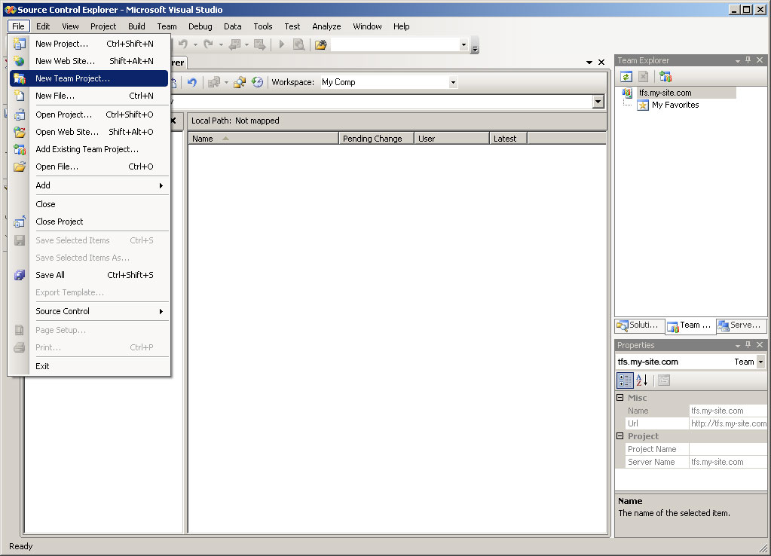Click the New Web Site globe icon

(x=19, y=61)
